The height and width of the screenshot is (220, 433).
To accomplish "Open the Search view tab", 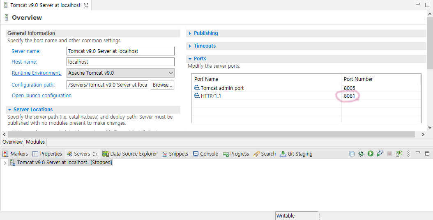I will point(265,154).
